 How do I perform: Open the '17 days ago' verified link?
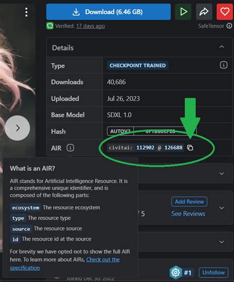[x=90, y=26]
